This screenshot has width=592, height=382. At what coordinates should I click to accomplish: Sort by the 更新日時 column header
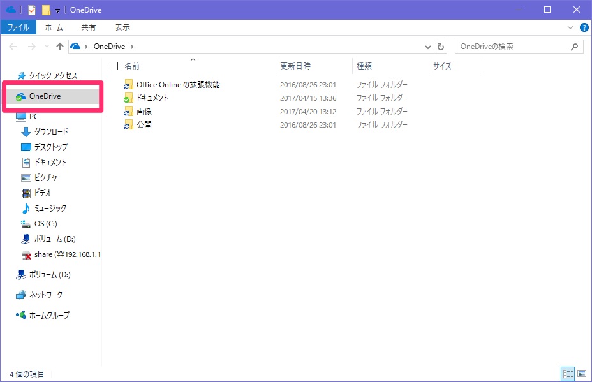coord(295,66)
